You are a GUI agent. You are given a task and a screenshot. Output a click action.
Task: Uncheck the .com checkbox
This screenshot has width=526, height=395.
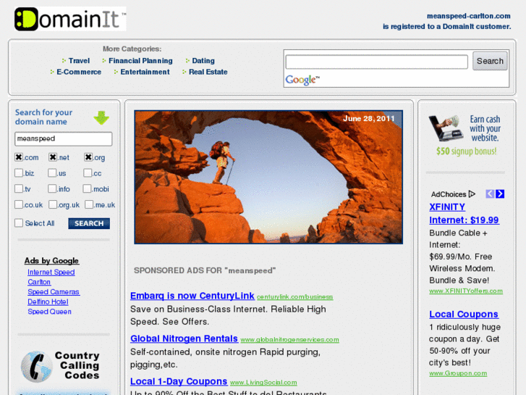tap(19, 157)
